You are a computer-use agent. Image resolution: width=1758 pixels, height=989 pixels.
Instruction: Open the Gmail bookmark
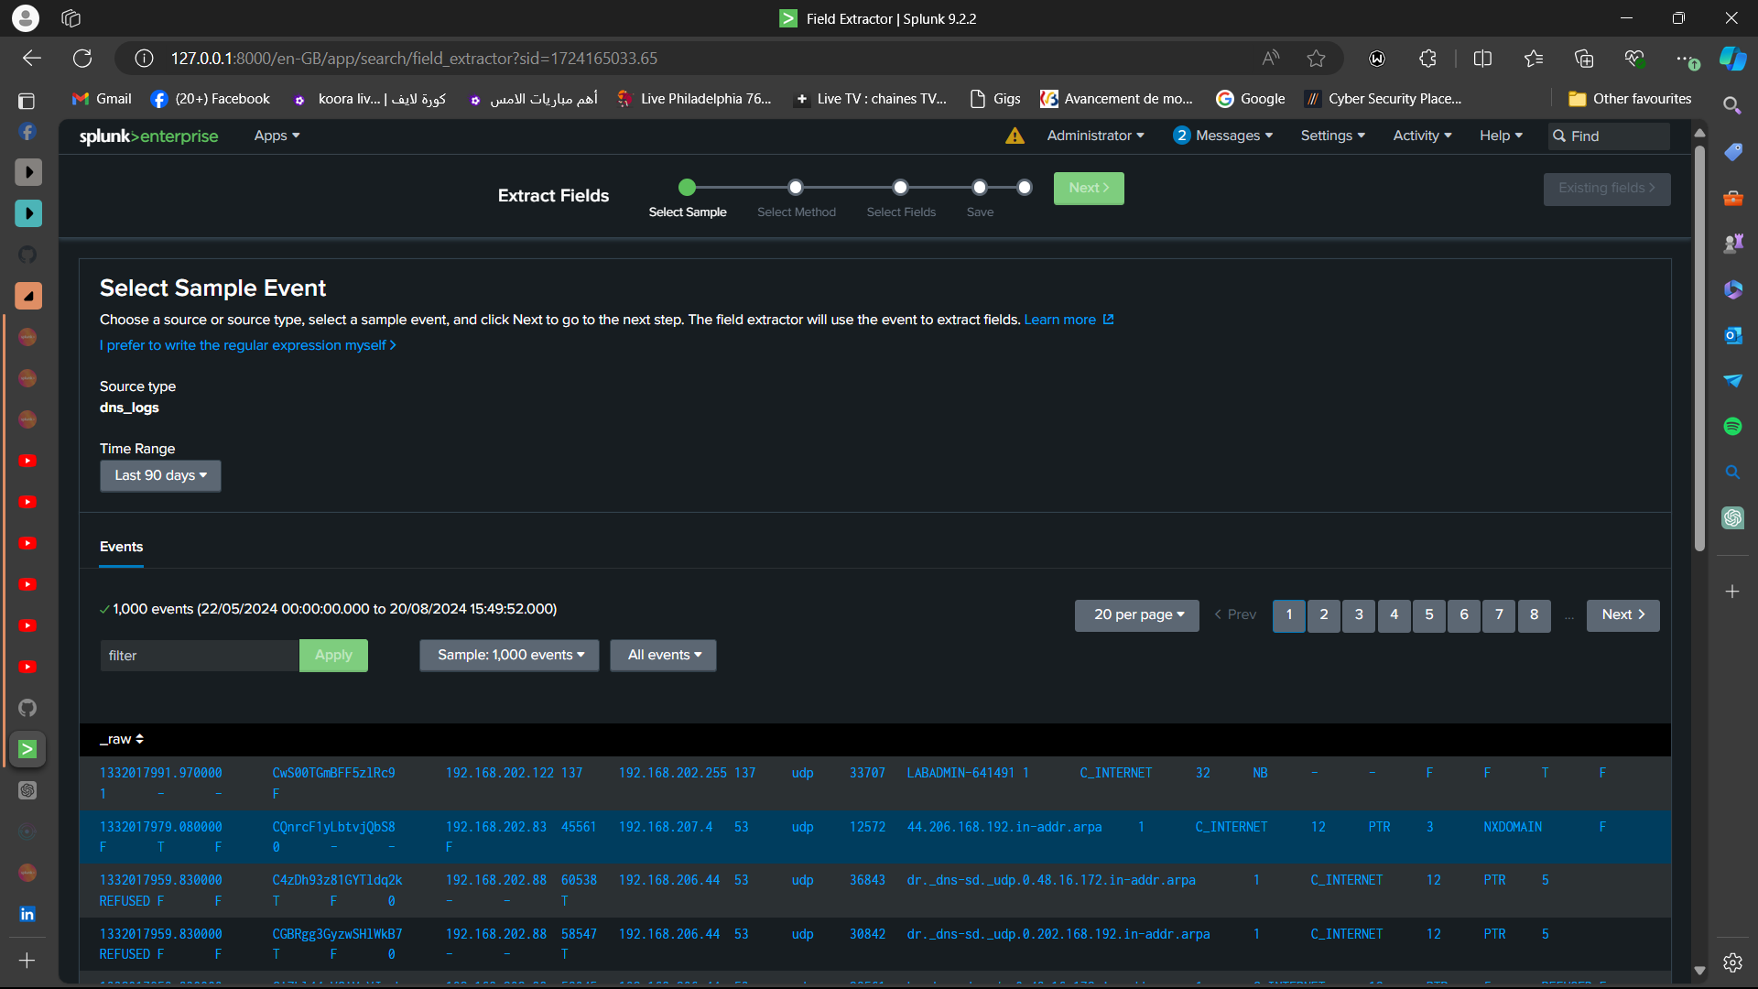tap(102, 99)
